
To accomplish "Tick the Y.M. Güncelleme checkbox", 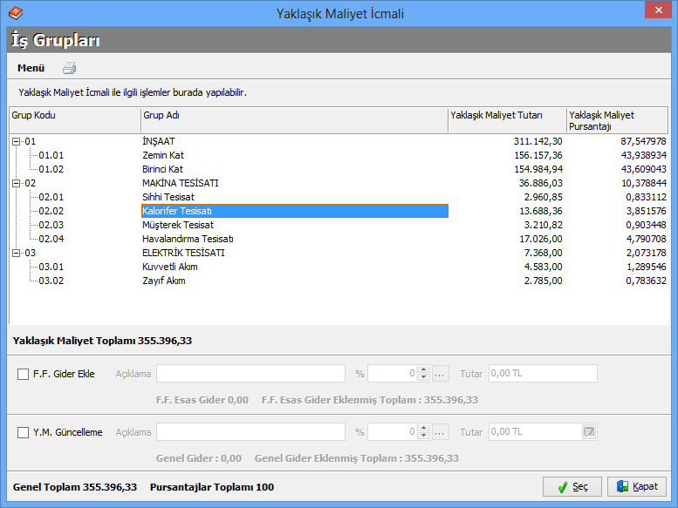I will pos(24,432).
